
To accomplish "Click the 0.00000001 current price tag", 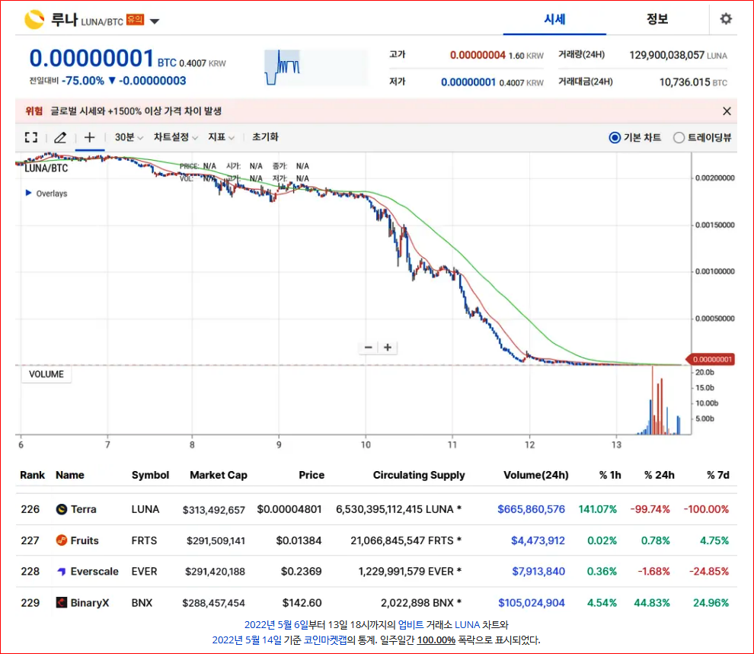I will (711, 360).
